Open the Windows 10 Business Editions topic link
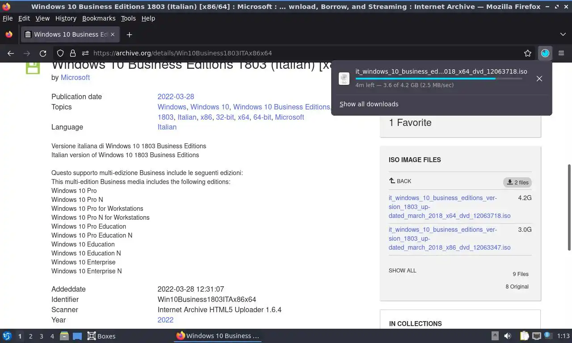This screenshot has width=572, height=343. pos(281,107)
